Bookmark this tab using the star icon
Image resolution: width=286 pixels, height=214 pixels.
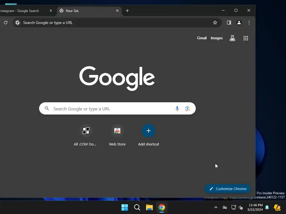point(215,23)
